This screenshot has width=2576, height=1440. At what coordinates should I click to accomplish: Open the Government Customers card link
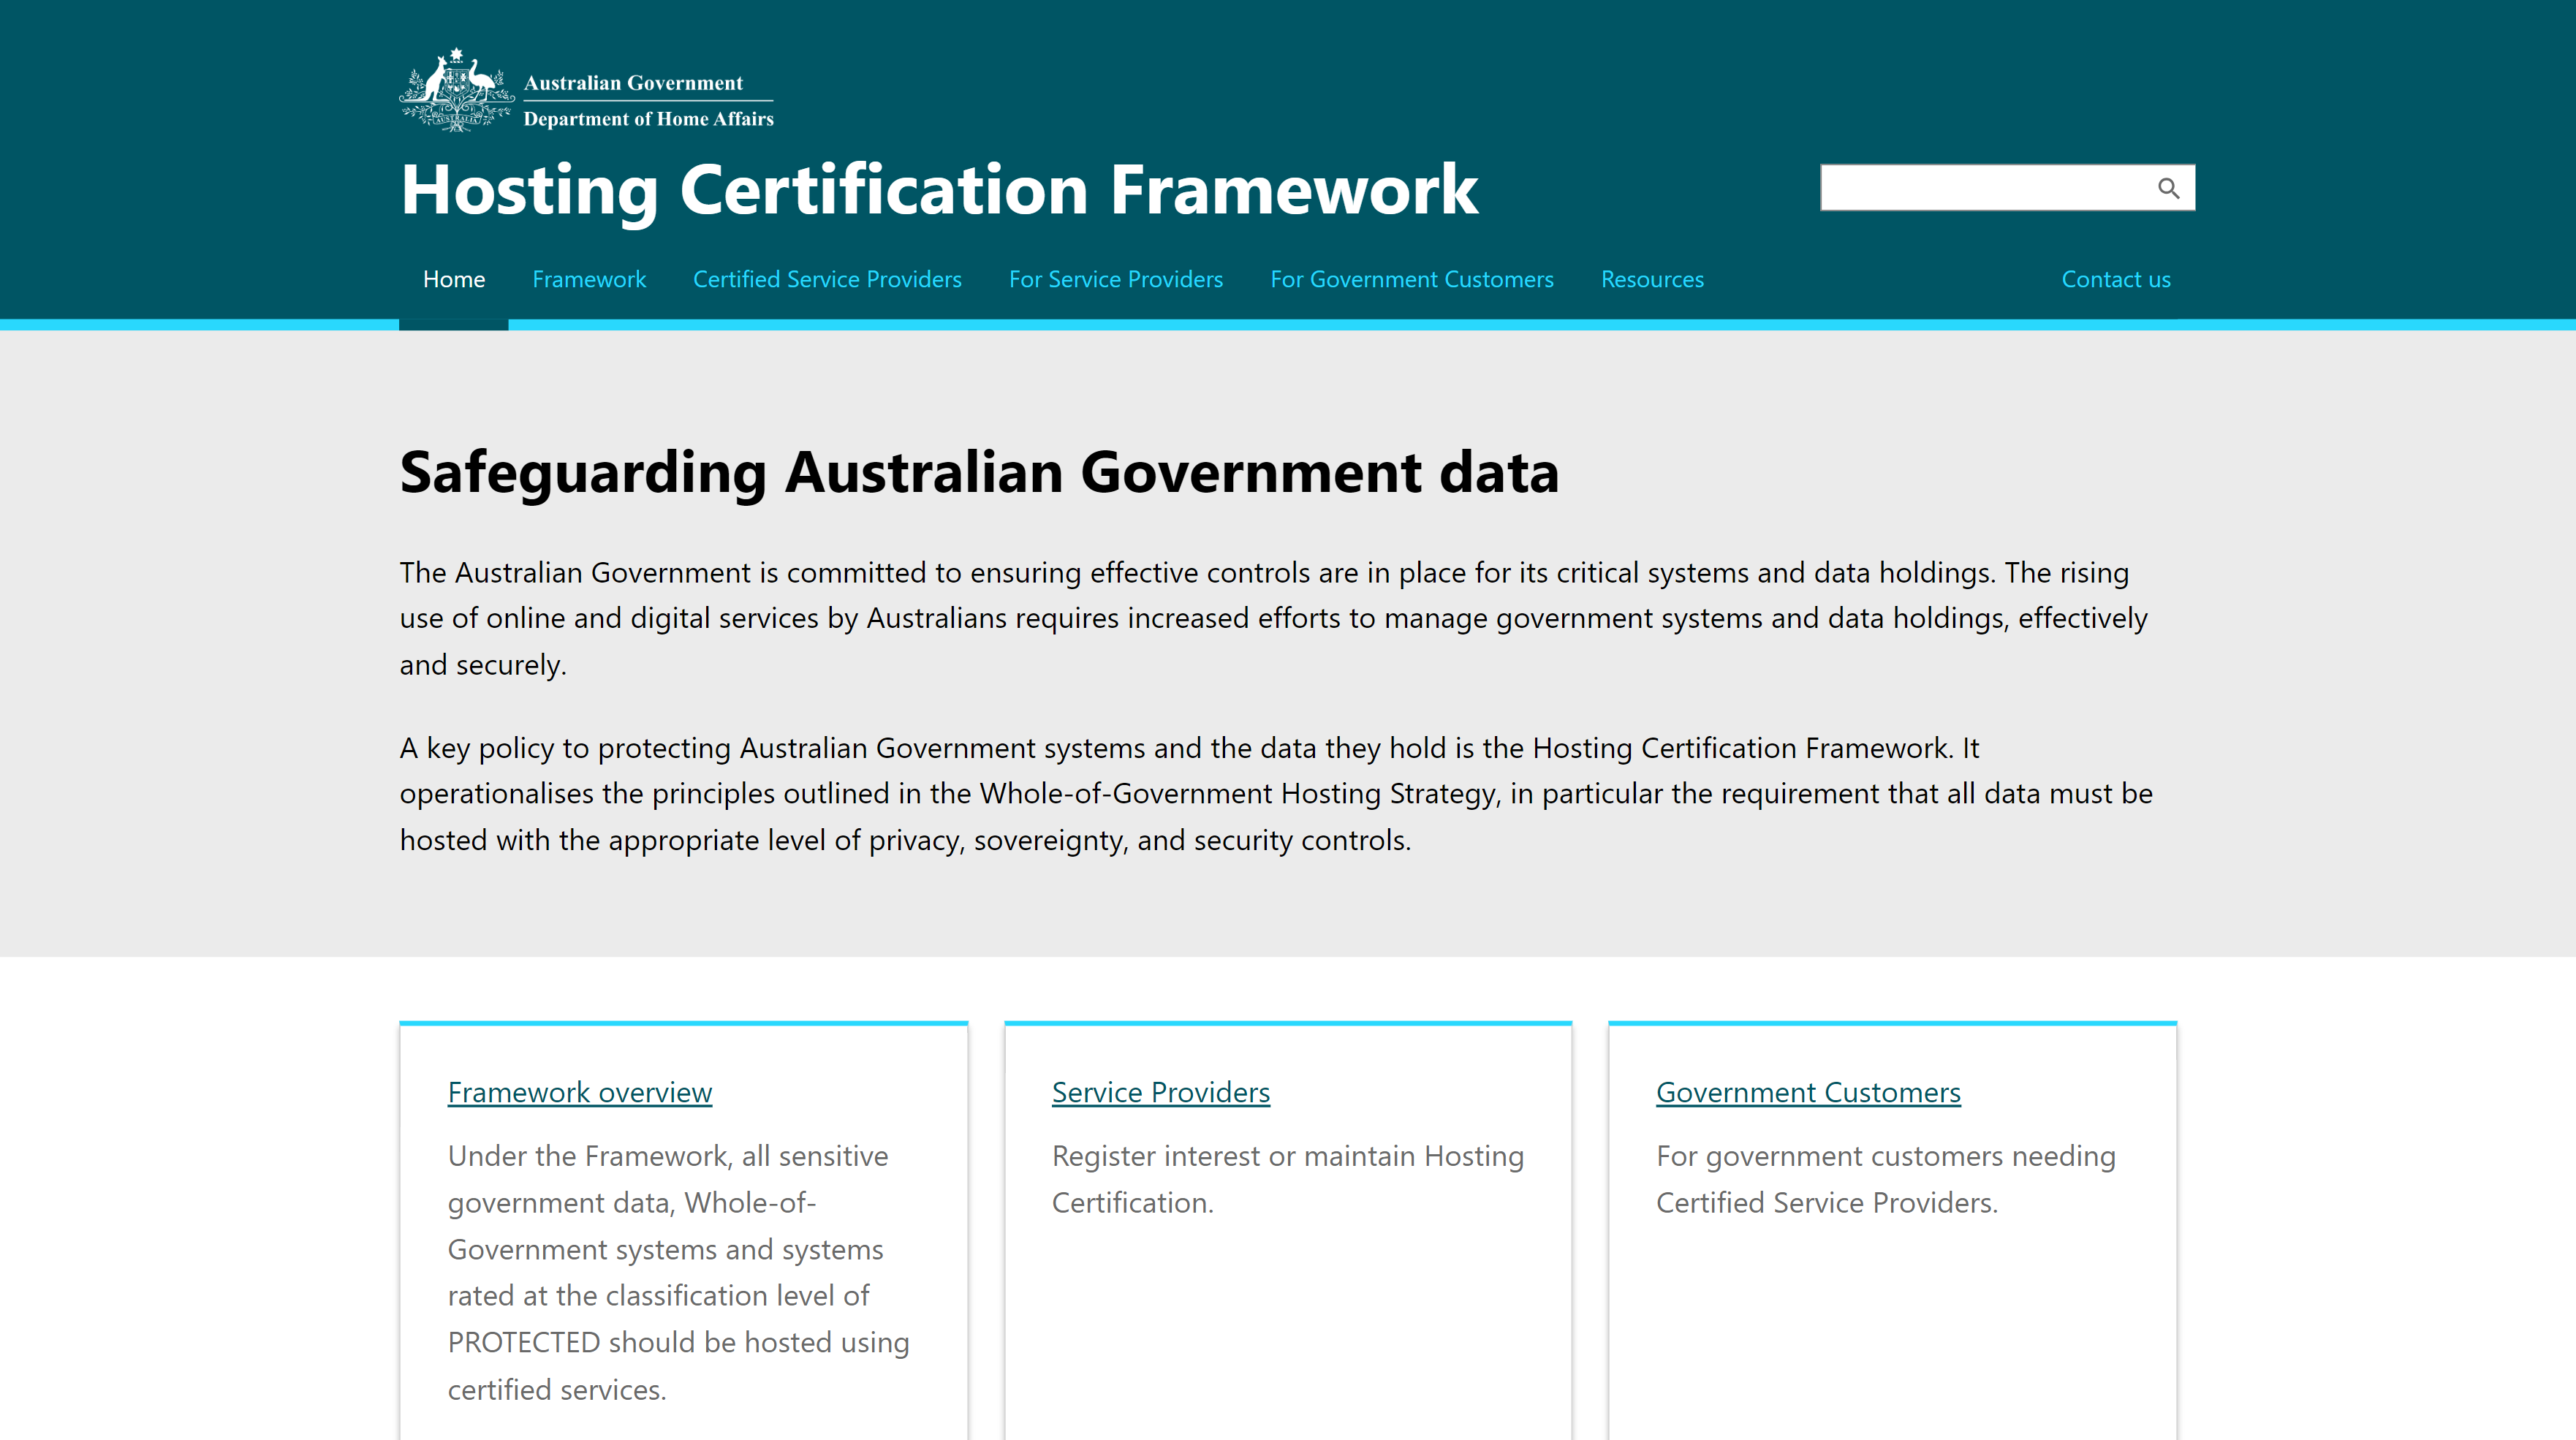point(1807,1092)
